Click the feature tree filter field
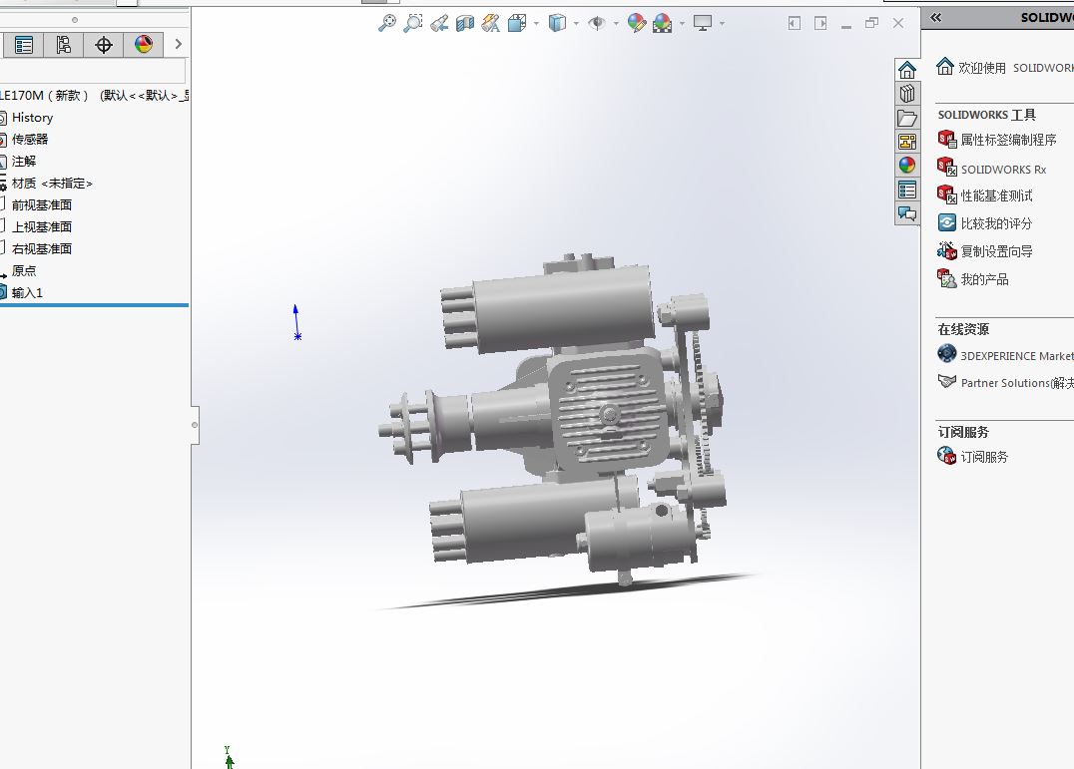 (93, 71)
